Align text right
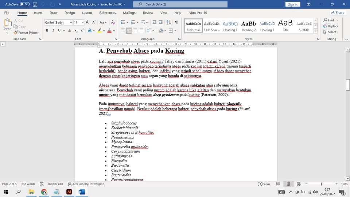Viewport: 350px width, 197px height. [x=135, y=30]
